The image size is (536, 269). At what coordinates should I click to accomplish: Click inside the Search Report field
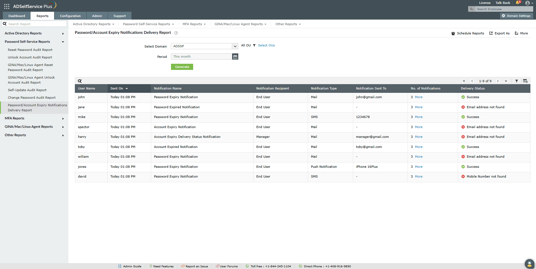click(34, 24)
